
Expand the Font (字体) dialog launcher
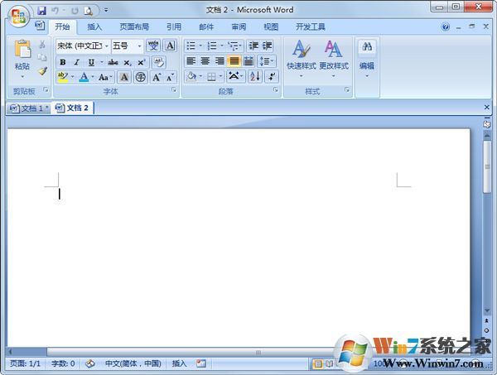(x=174, y=91)
